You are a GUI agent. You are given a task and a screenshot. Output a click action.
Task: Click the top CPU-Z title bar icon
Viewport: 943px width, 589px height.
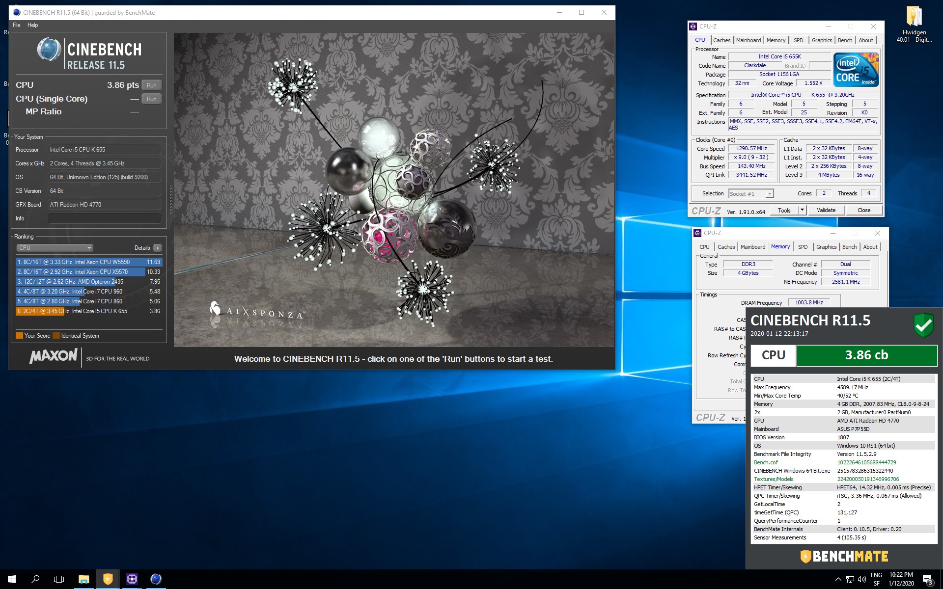(693, 27)
